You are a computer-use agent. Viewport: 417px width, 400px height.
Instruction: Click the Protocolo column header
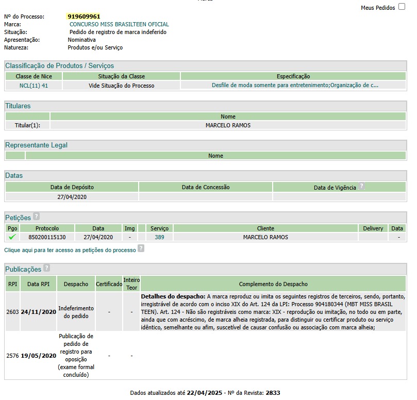[x=47, y=228]
